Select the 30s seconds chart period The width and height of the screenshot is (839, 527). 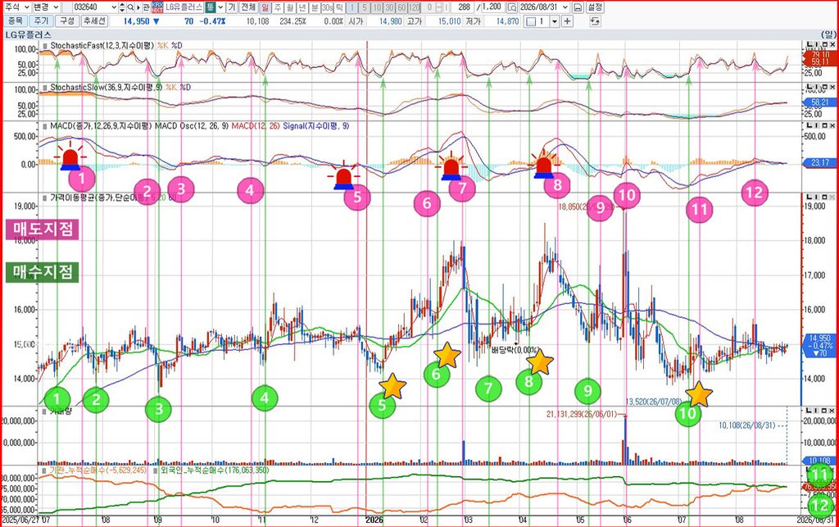point(327,7)
